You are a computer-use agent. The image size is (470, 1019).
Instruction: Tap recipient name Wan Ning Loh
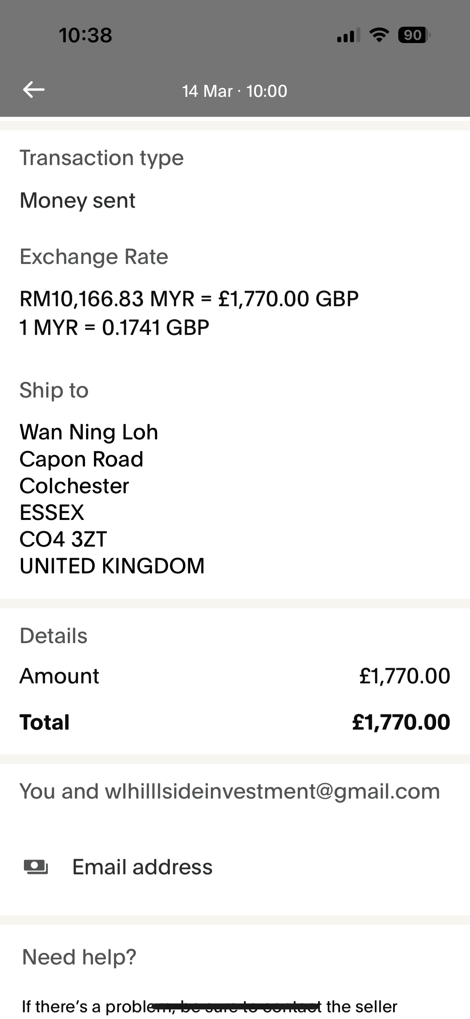(89, 432)
